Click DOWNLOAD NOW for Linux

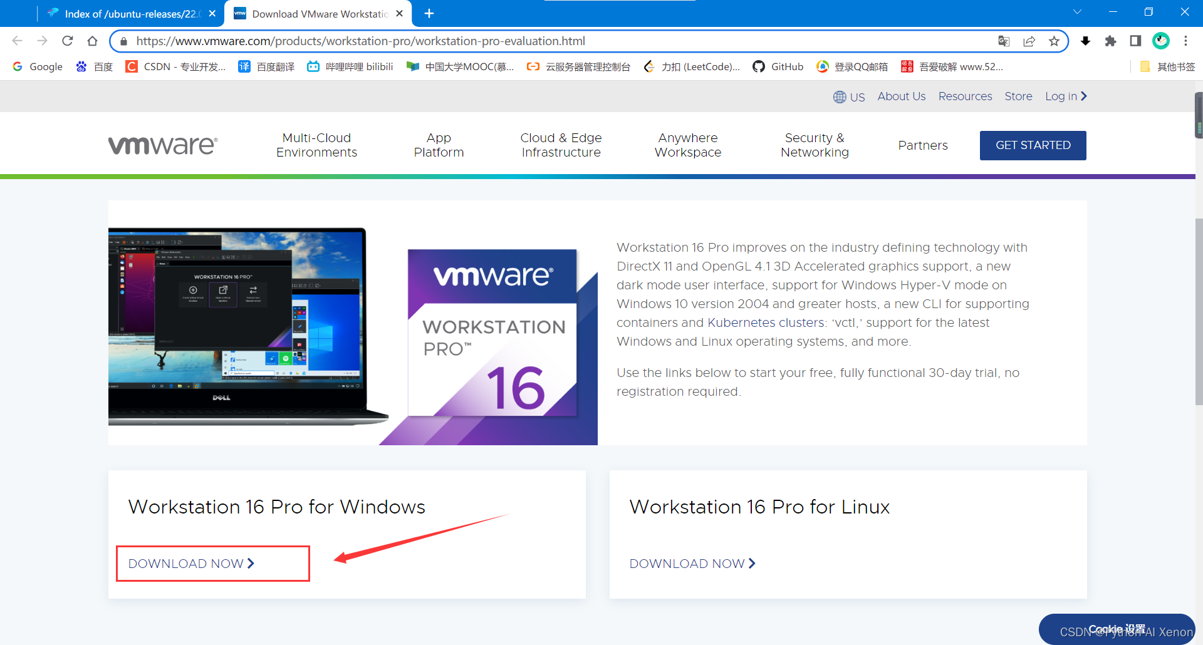pos(692,564)
